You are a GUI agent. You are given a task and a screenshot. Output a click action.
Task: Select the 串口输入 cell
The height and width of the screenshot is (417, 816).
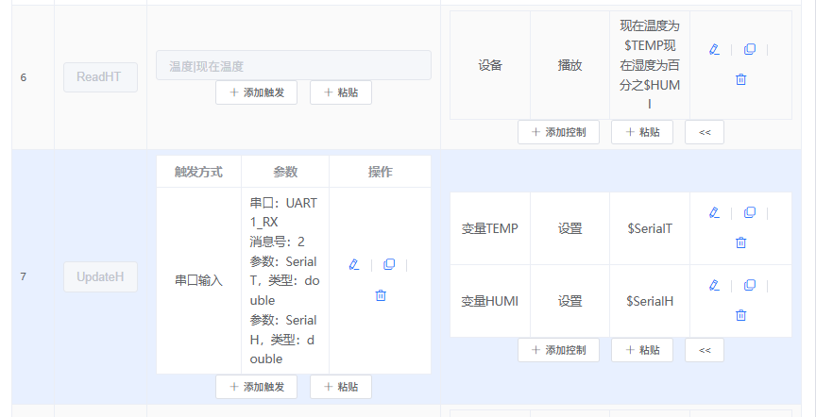click(198, 281)
